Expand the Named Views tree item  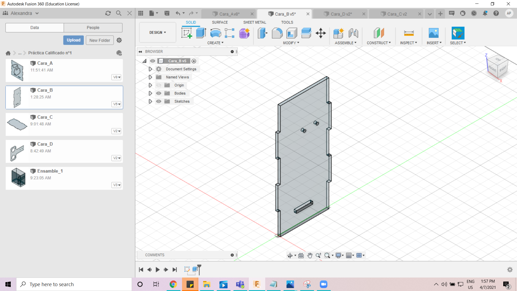pyautogui.click(x=150, y=77)
